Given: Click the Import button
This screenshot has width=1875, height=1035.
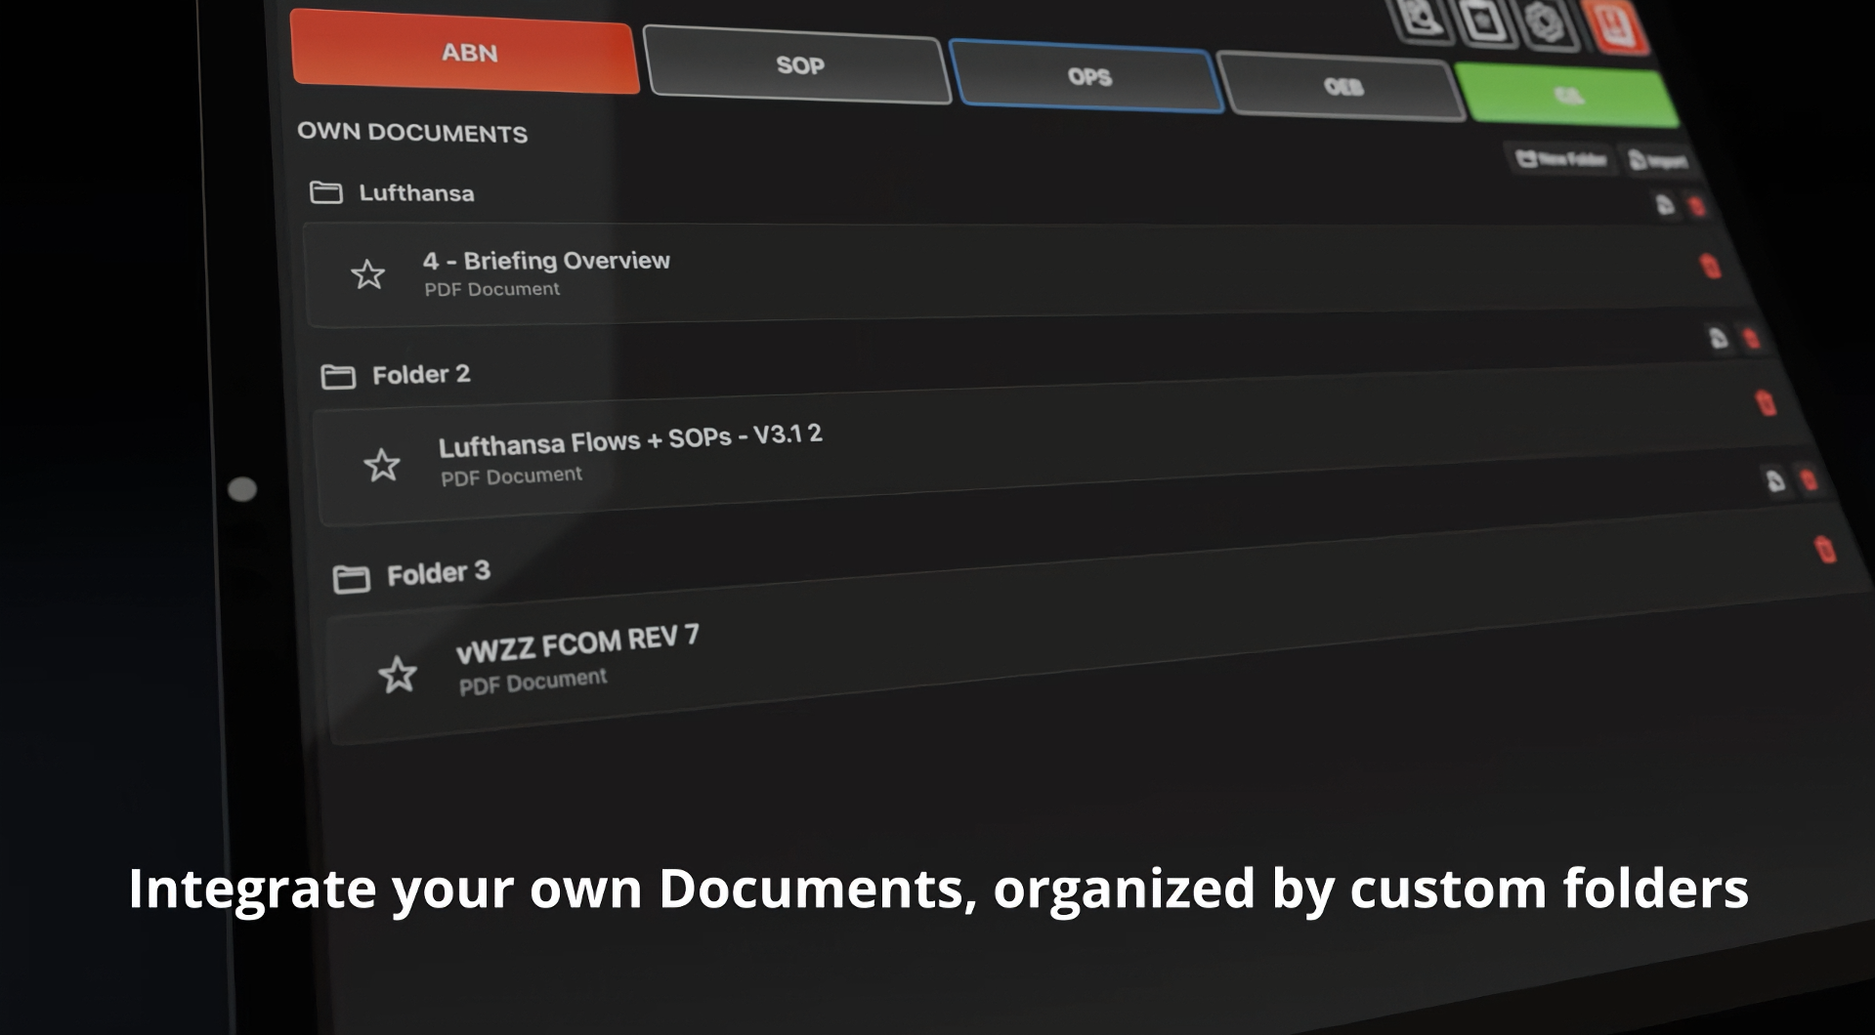Looking at the screenshot, I should [1659, 161].
